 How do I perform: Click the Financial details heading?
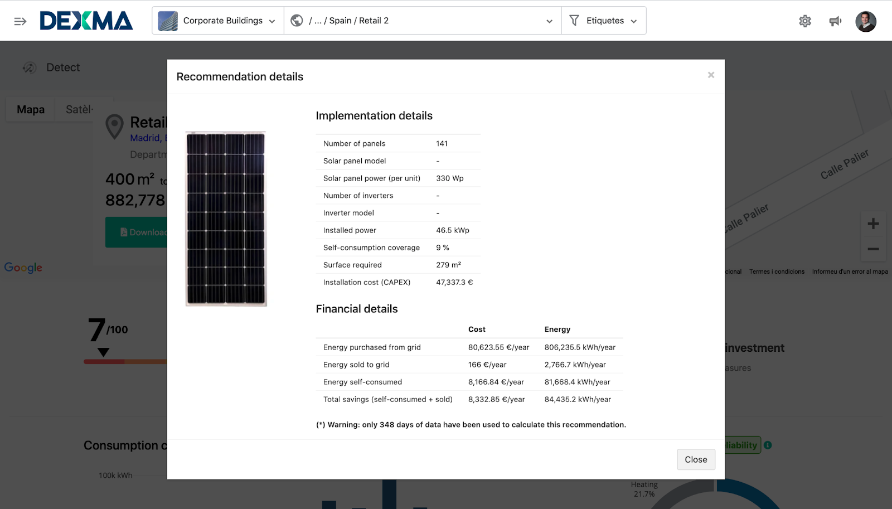point(357,309)
